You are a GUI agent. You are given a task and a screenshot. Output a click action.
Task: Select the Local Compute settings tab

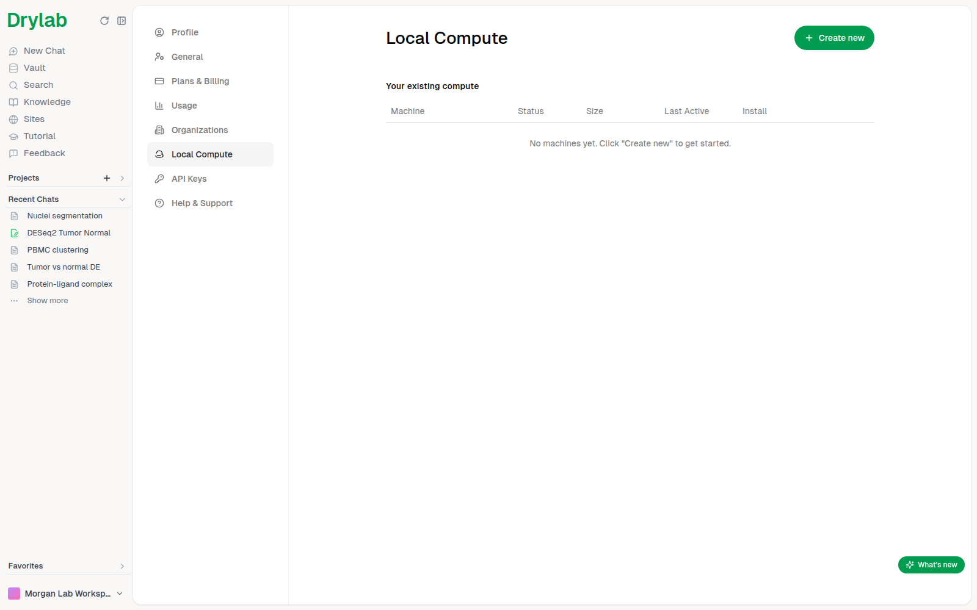click(x=210, y=154)
